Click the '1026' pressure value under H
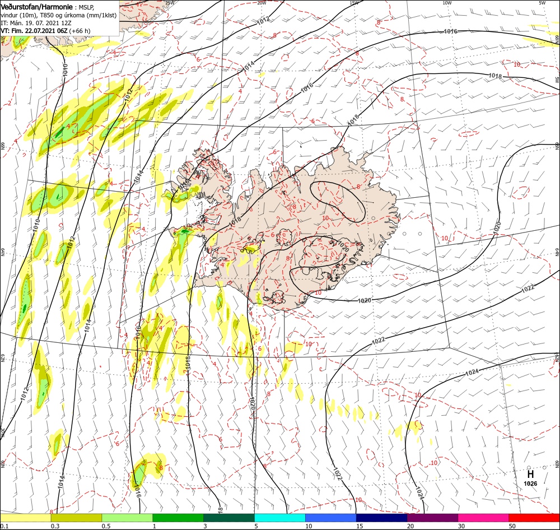Image resolution: width=560 pixels, height=530 pixels. (x=530, y=483)
